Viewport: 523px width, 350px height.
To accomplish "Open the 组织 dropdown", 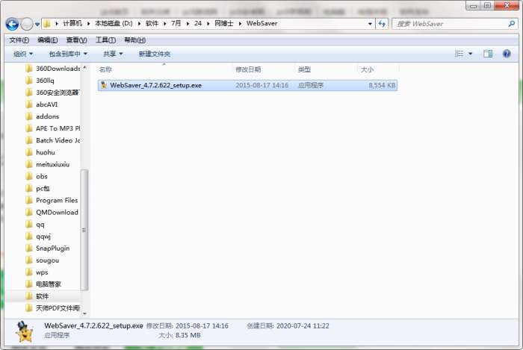I will click(x=23, y=54).
